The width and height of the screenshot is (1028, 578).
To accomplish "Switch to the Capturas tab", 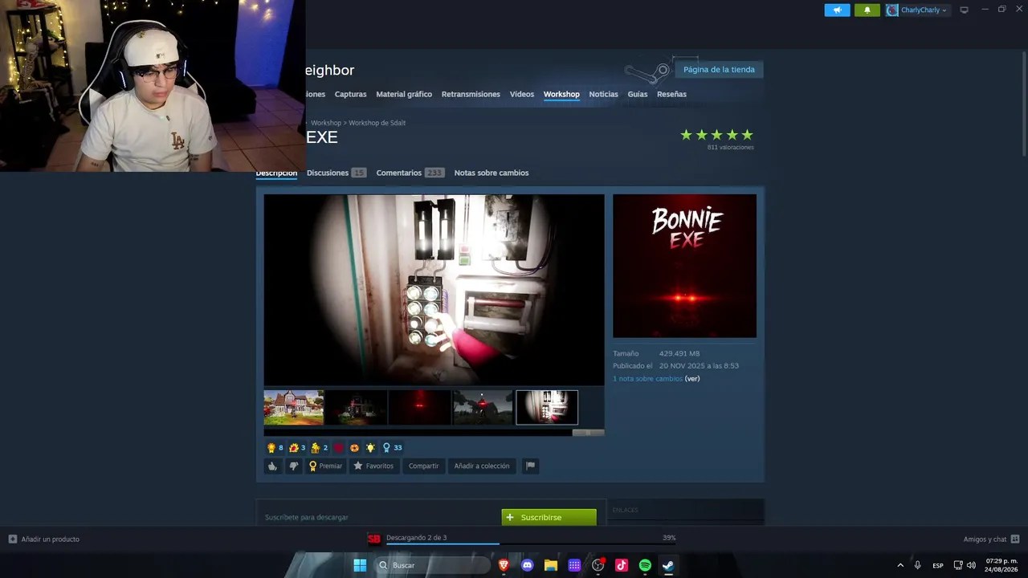I will [x=350, y=94].
